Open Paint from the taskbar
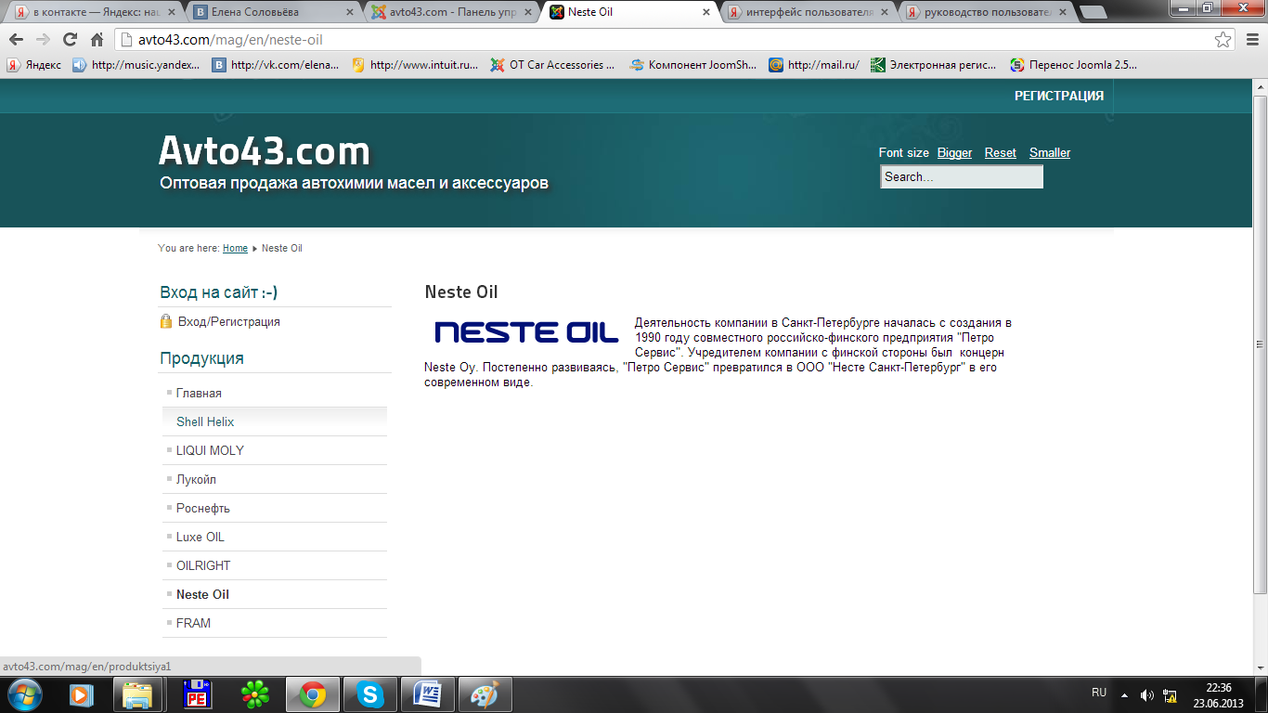 pos(485,694)
